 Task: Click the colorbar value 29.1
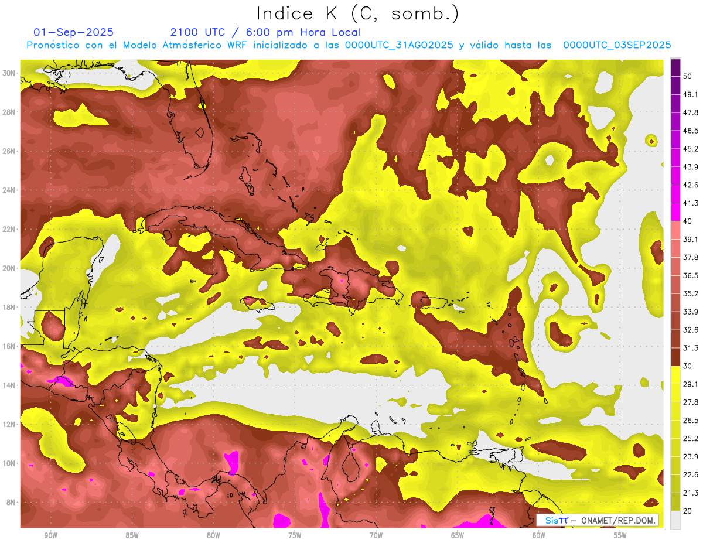[x=690, y=384]
